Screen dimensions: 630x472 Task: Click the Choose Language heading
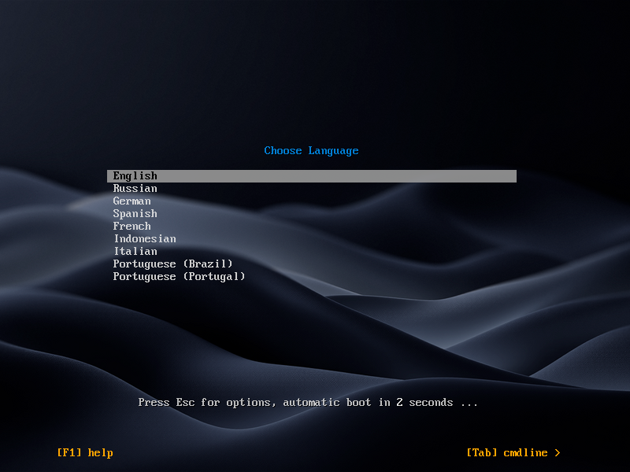point(311,151)
